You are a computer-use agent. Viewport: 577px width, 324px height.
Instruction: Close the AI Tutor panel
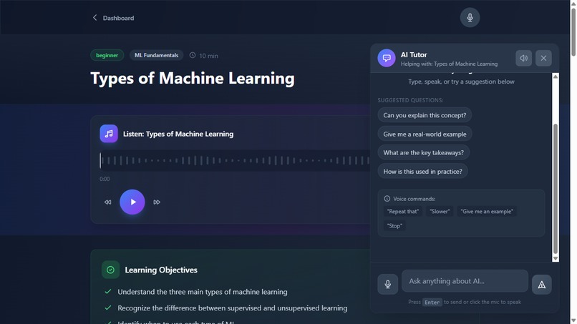point(543,58)
